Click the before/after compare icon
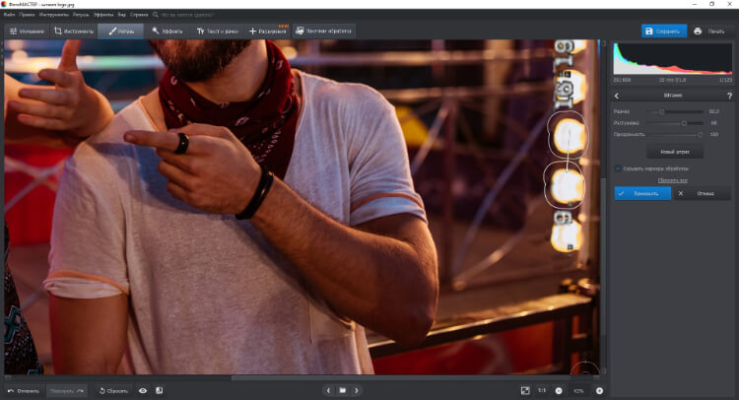739x400 pixels. click(x=159, y=391)
